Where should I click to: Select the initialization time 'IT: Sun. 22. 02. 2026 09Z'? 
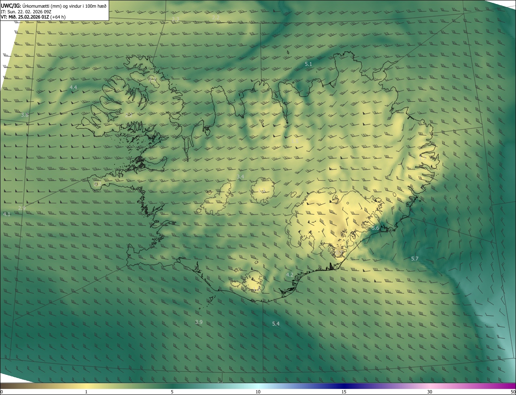(26, 11)
